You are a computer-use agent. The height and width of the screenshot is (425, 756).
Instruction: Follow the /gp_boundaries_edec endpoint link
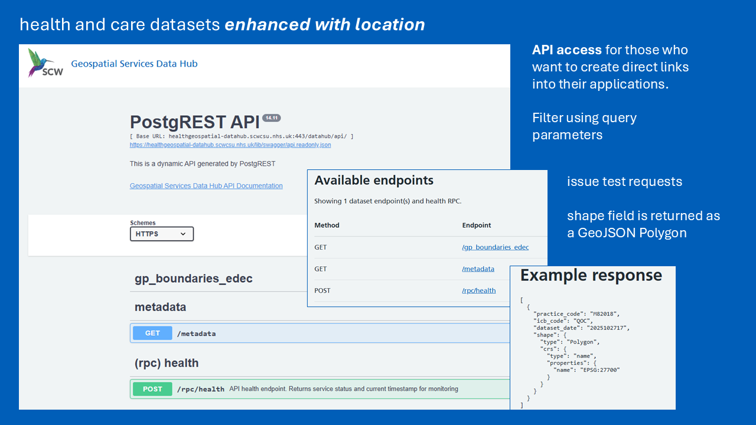(496, 247)
